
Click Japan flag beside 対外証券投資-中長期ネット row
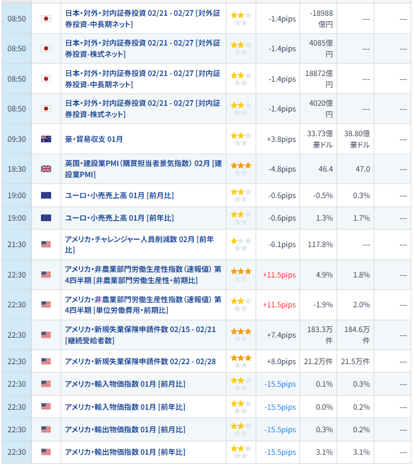[x=46, y=19]
